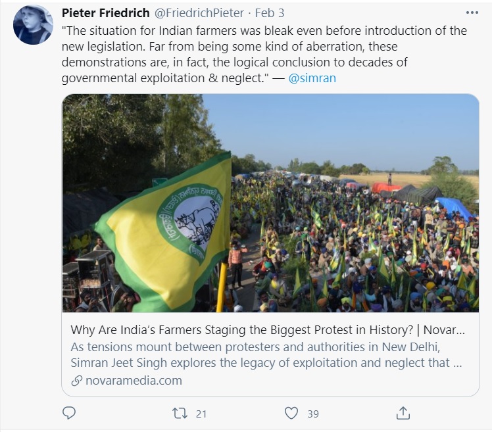This screenshot has height=432, width=492.
Task: Click the Feb 3 timestamp
Action: (270, 14)
